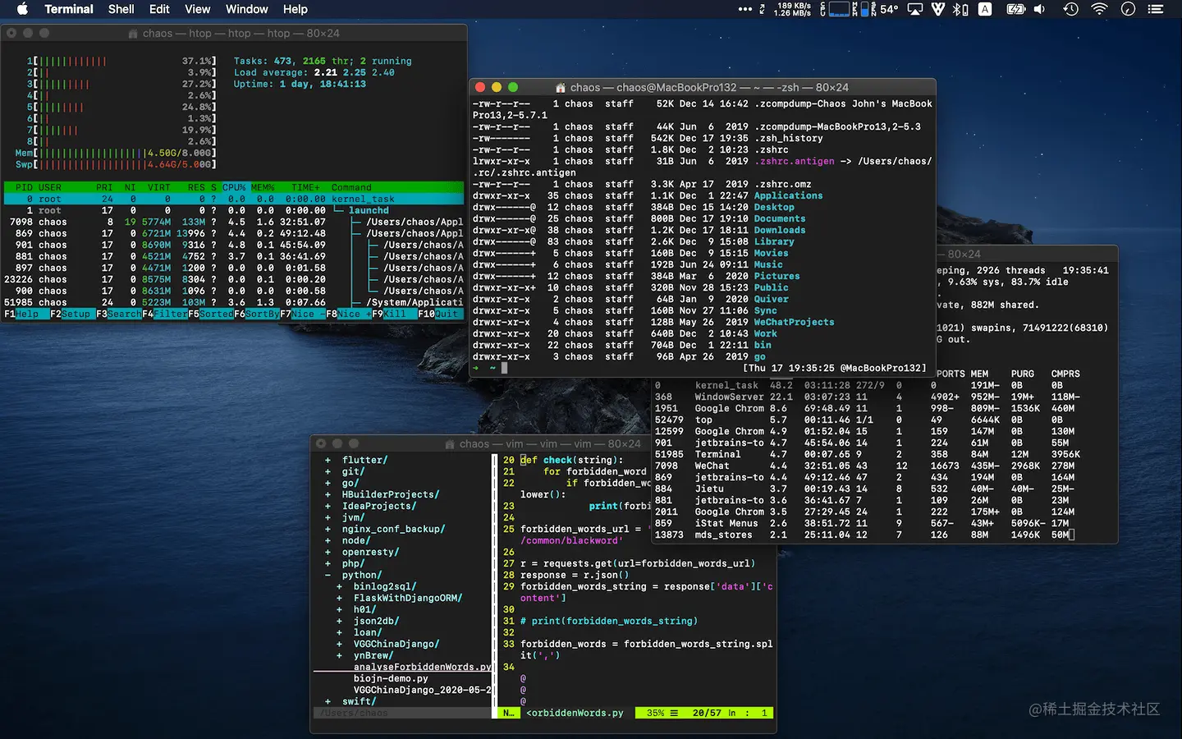Viewport: 1182px width, 739px height.
Task: Open the Shell menu
Action: click(x=121, y=9)
